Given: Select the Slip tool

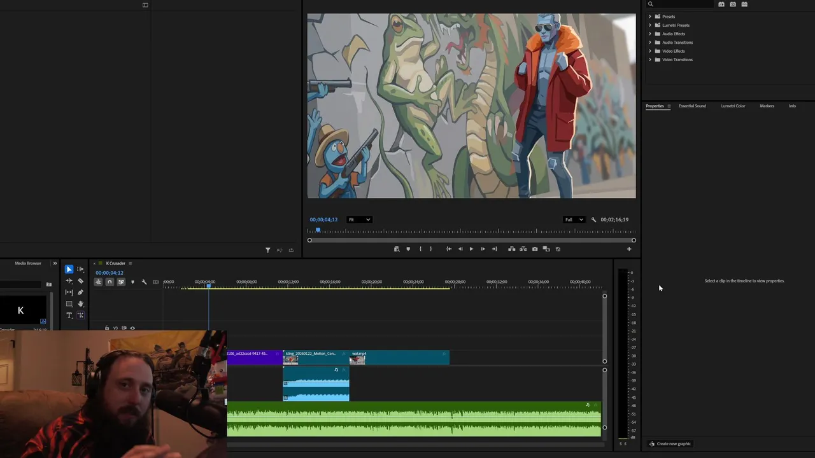Looking at the screenshot, I should click(69, 292).
